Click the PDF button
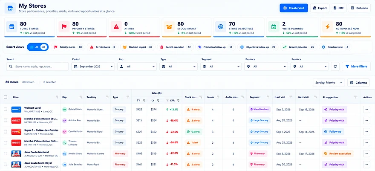This screenshot has width=375, height=171. tap(338, 8)
